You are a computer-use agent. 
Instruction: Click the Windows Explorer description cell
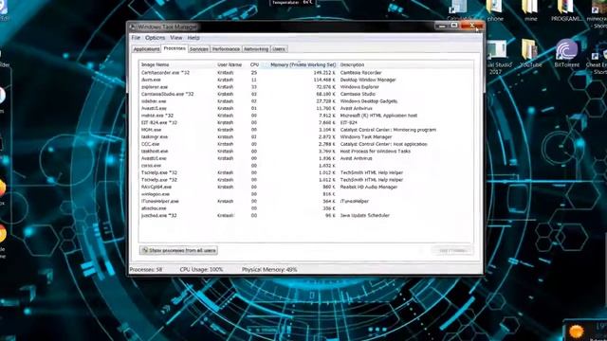[359, 87]
